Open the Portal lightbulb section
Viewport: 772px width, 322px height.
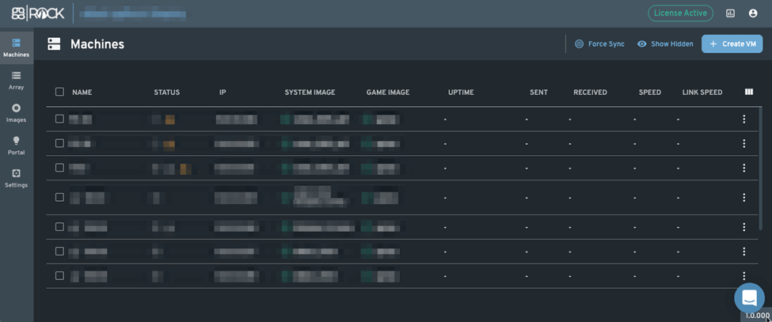[x=16, y=145]
